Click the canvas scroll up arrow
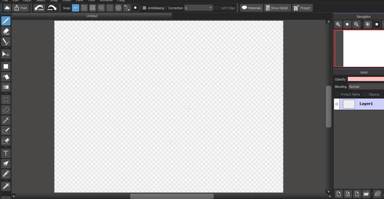This screenshot has width=384, height=199. [328, 22]
